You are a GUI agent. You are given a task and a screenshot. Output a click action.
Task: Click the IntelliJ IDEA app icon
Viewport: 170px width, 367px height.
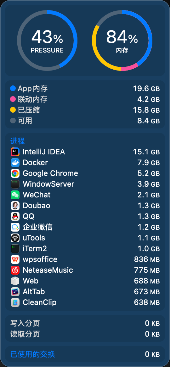(15, 152)
